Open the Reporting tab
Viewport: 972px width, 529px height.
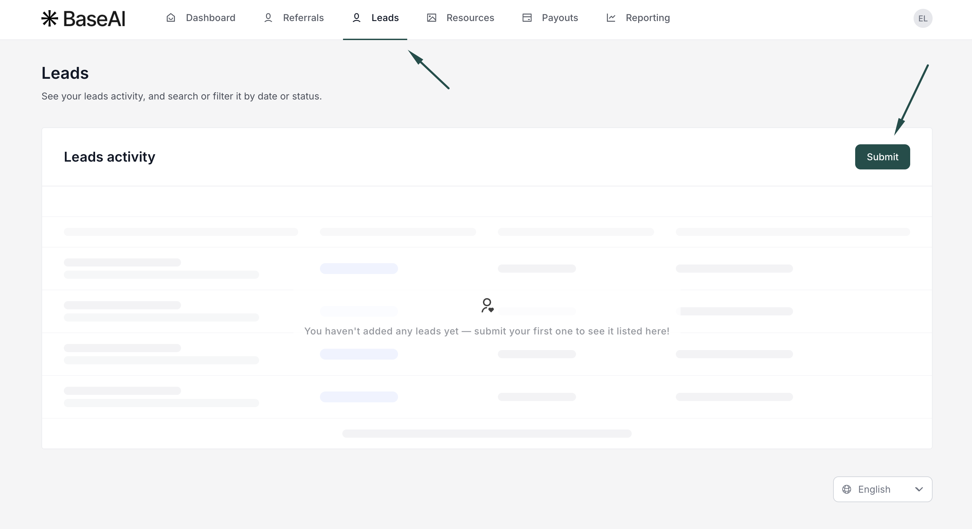point(648,18)
